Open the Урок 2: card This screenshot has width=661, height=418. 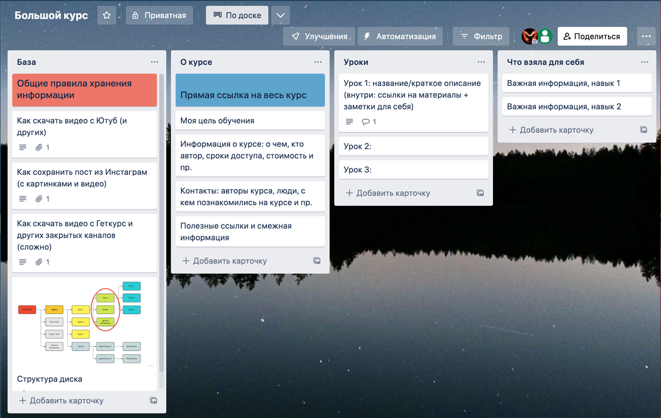pos(414,146)
